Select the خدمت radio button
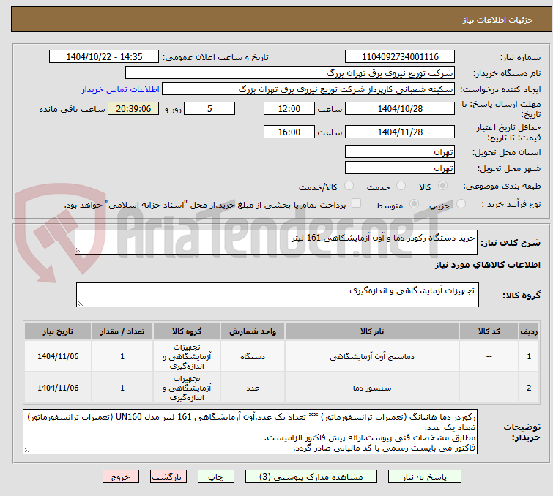Viewport: 553px width, 496px height. (x=401, y=186)
